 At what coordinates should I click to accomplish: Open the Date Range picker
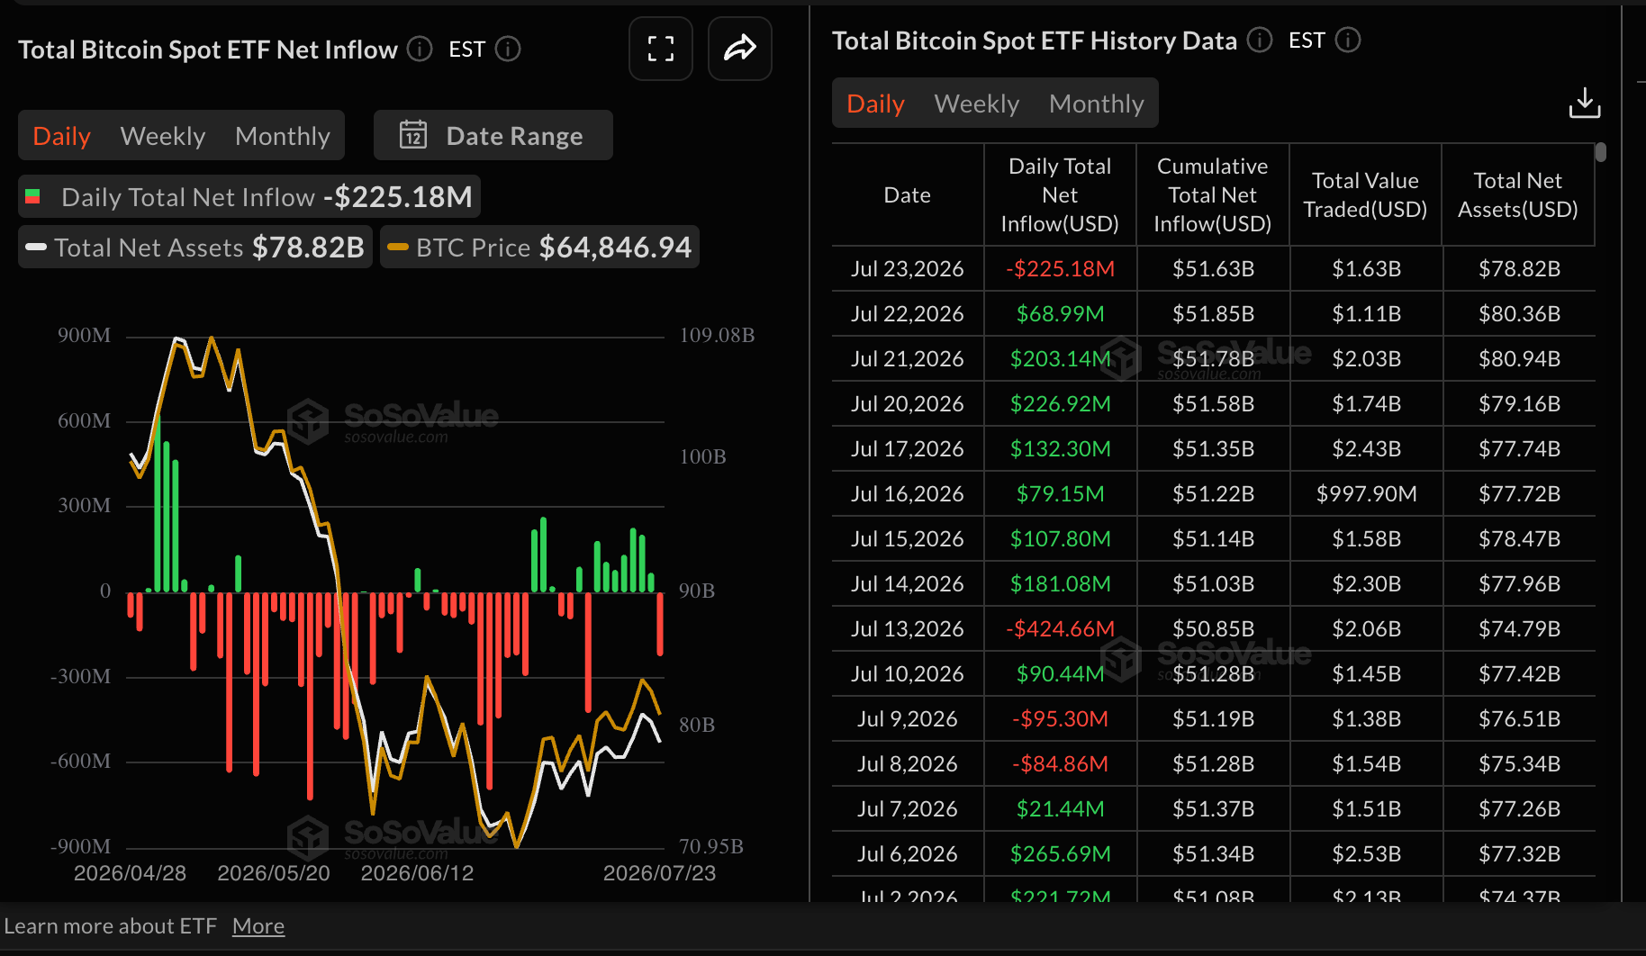pyautogui.click(x=493, y=135)
